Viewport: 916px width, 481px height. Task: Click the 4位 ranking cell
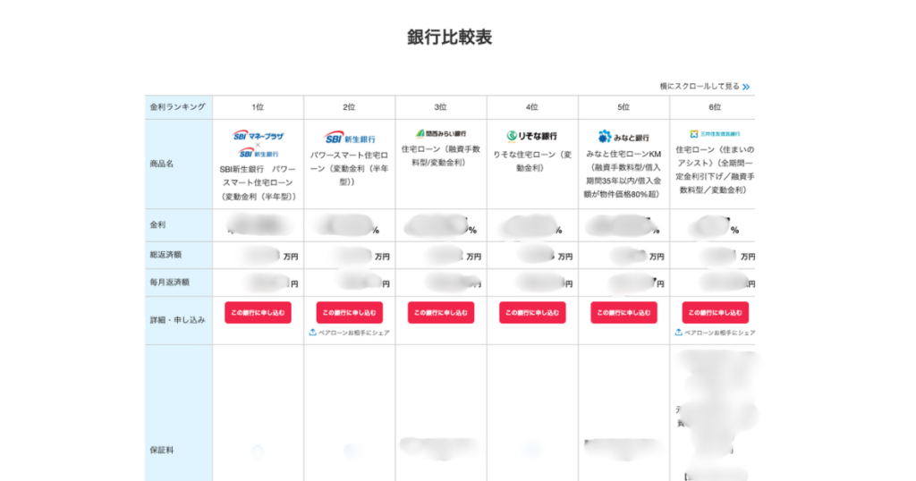(532, 107)
